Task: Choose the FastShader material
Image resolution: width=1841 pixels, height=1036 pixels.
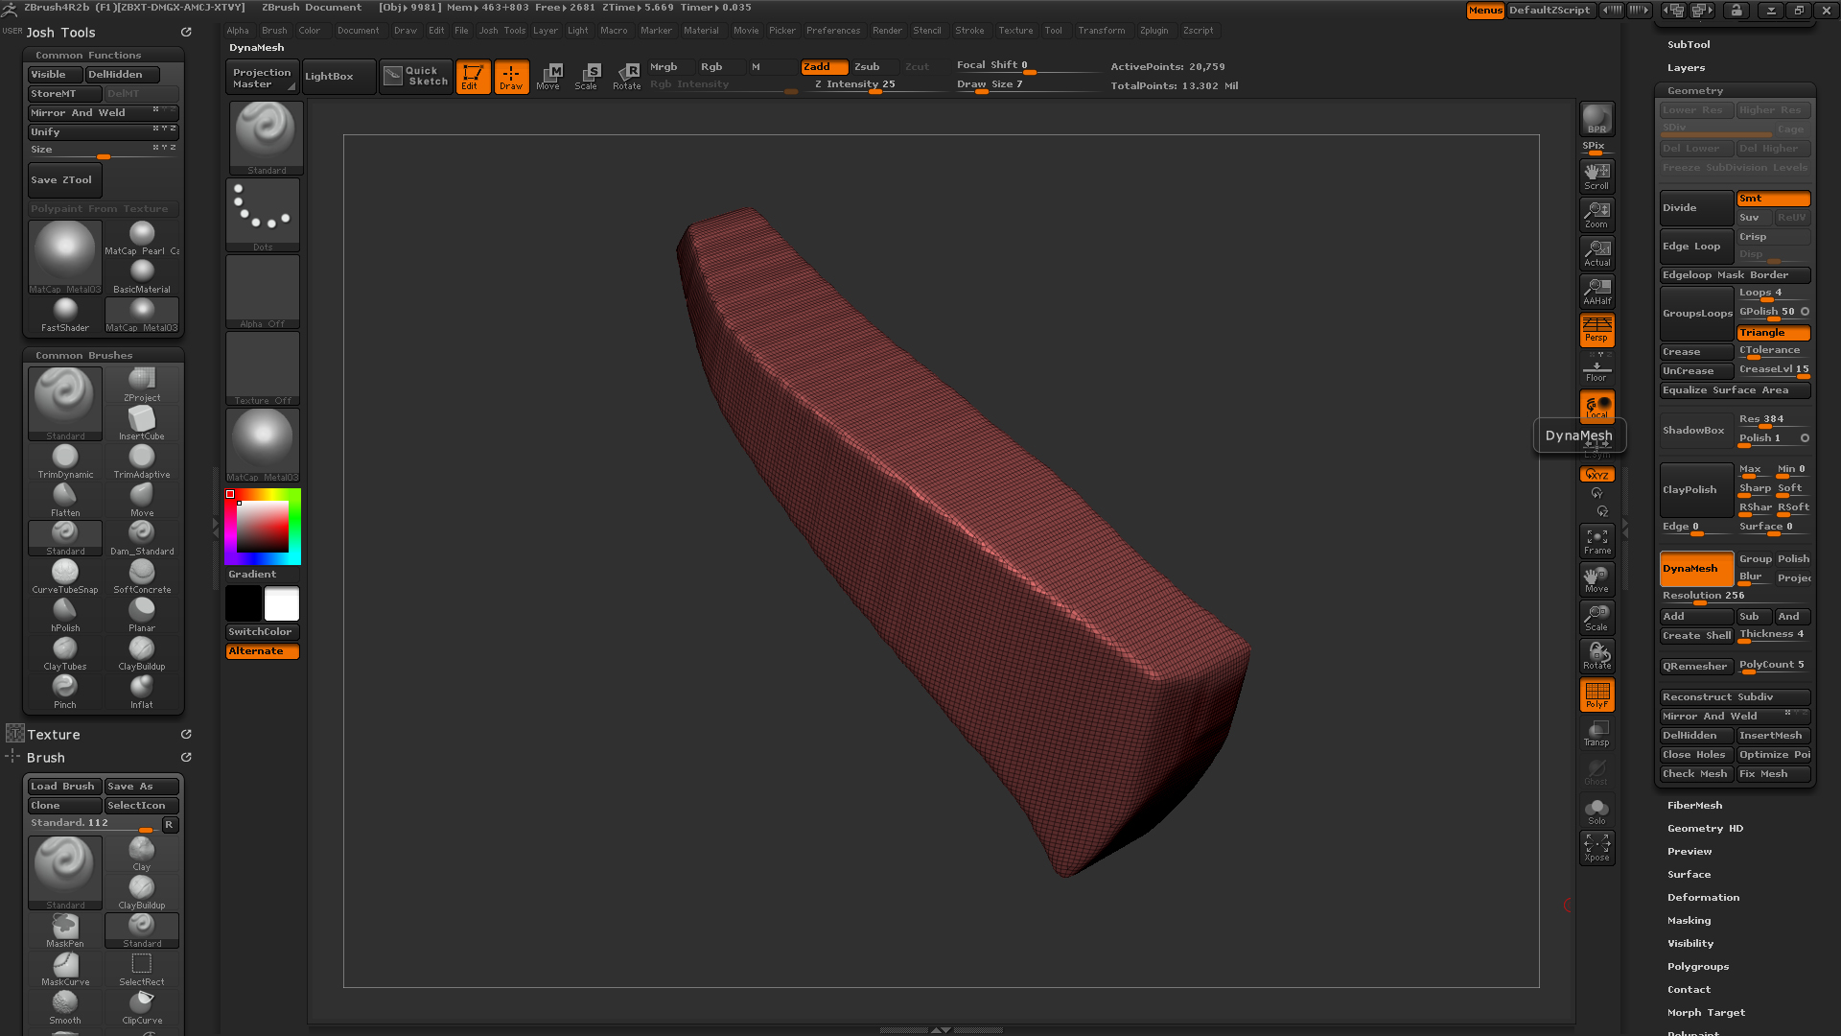Action: pyautogui.click(x=65, y=315)
